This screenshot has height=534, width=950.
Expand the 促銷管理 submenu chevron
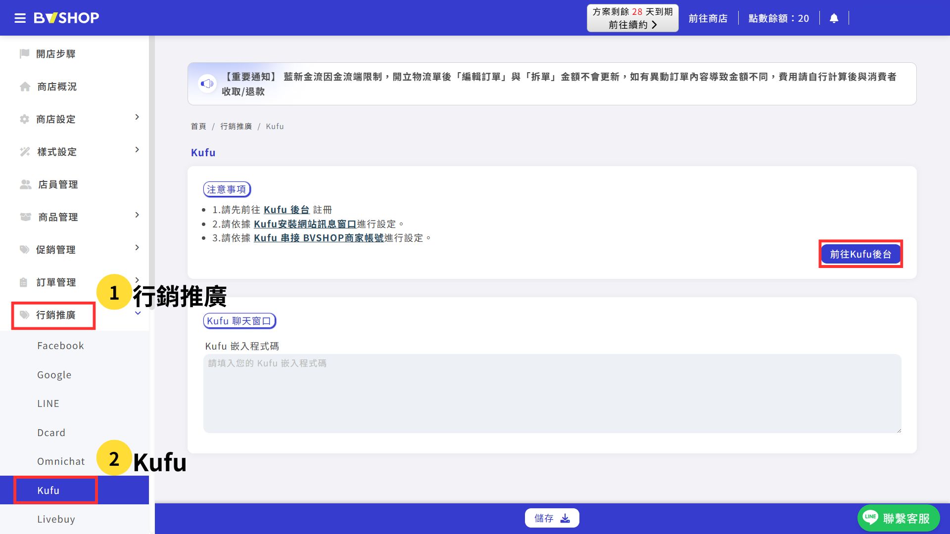(137, 248)
